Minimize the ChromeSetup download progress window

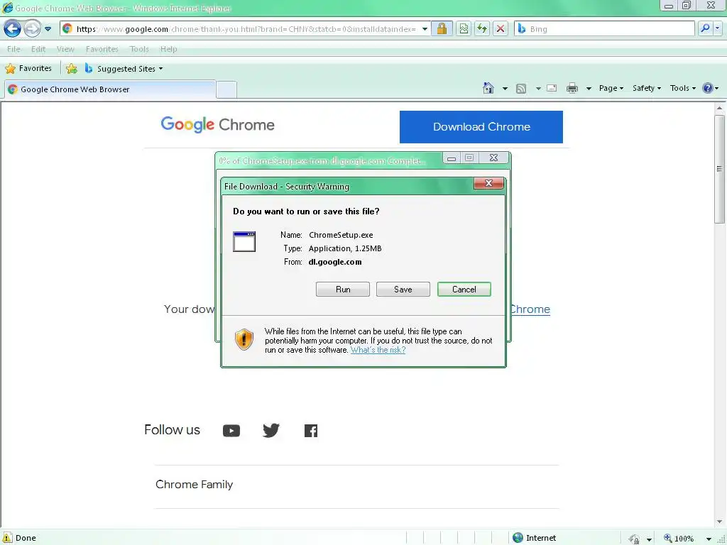[x=451, y=158]
